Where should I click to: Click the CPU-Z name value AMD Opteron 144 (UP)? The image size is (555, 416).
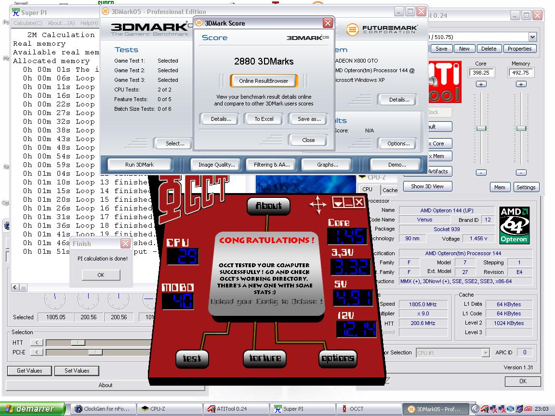[447, 210]
